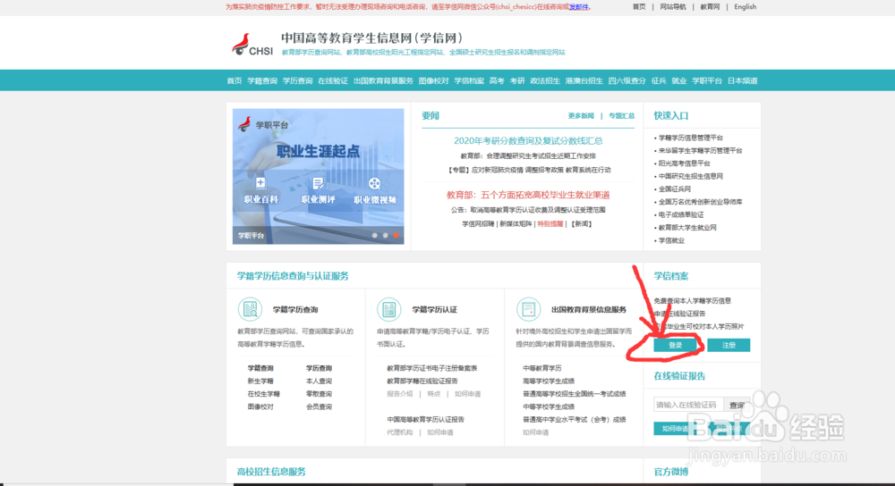
Task: Click 本人查询 under 学历查询
Action: [x=319, y=381]
